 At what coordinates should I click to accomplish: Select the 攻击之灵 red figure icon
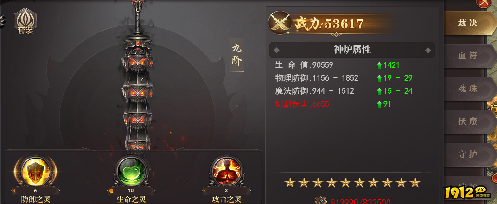(x=227, y=172)
